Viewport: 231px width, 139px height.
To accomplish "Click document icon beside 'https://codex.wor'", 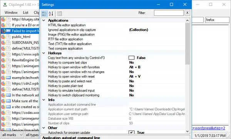I will 8,113.
